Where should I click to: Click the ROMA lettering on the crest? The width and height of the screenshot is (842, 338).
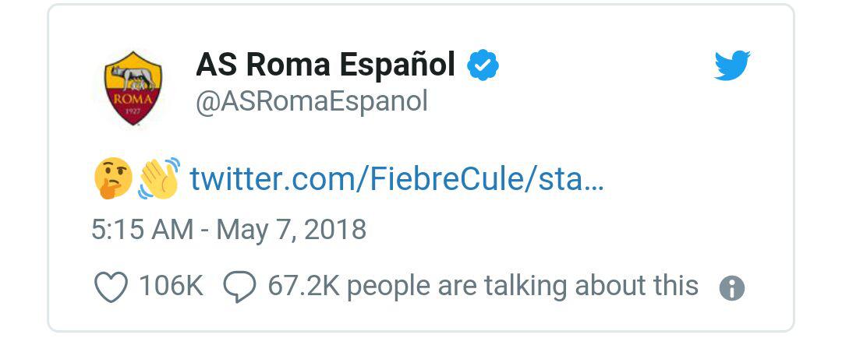pos(133,100)
